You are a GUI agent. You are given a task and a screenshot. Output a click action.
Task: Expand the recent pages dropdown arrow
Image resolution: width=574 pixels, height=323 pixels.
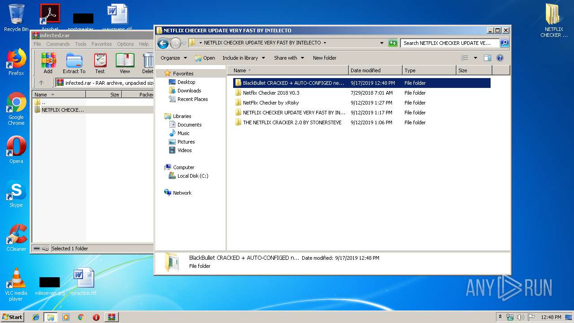pyautogui.click(x=184, y=44)
